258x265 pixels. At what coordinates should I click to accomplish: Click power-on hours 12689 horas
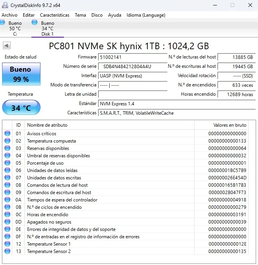(x=237, y=94)
